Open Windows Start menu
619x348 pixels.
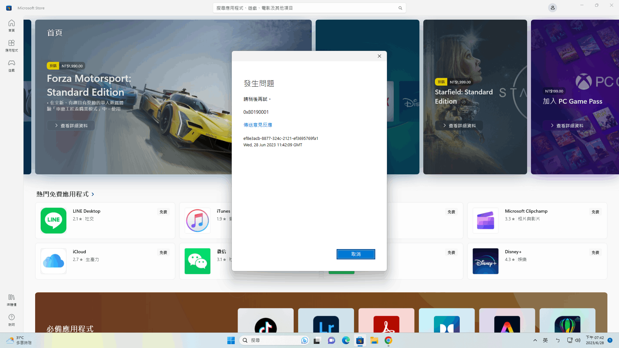[x=231, y=340]
